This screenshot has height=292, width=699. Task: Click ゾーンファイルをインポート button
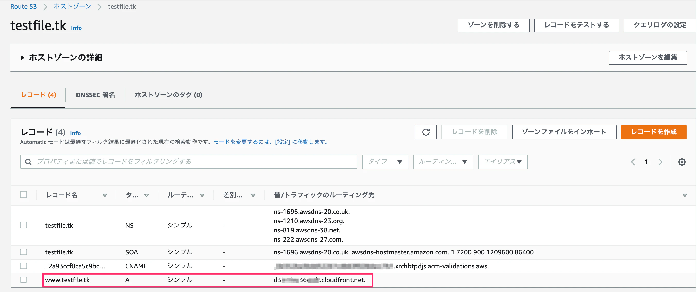point(564,132)
